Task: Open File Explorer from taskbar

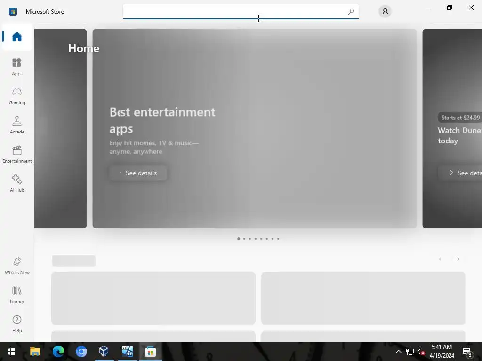Action: [x=35, y=352]
